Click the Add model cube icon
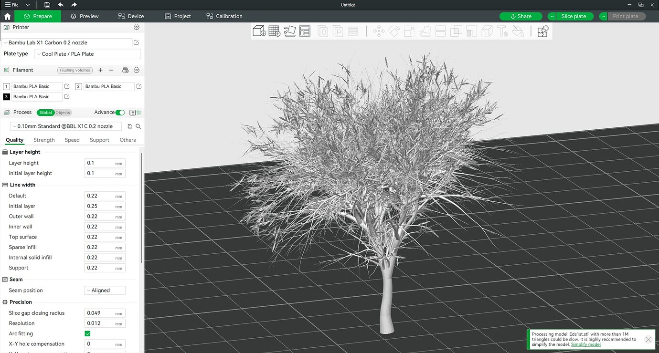This screenshot has height=353, width=659. coord(259,31)
